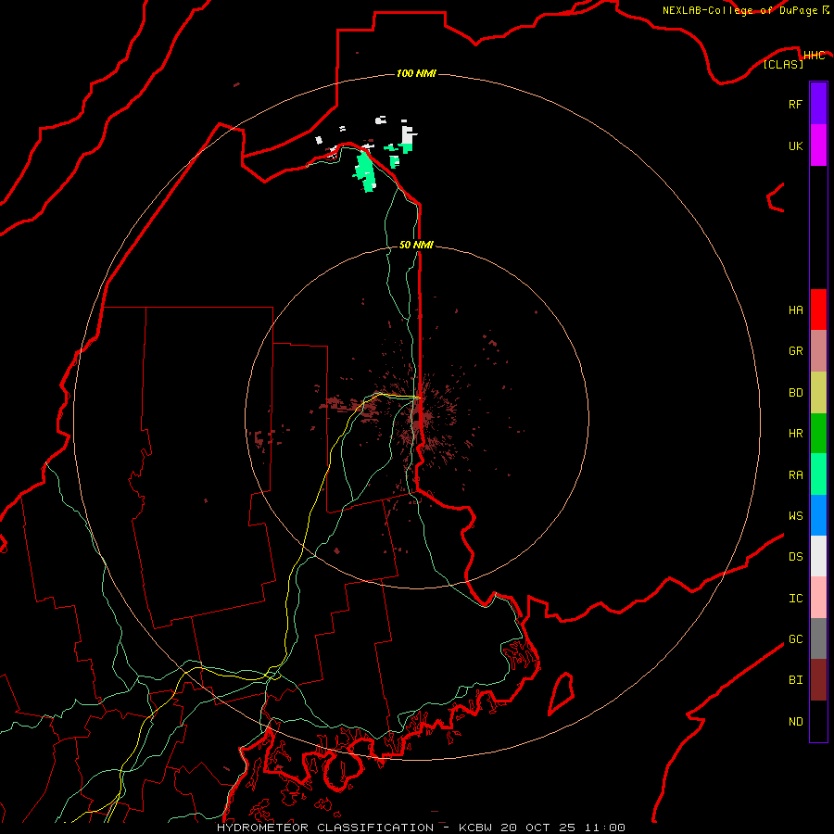The image size is (834, 834).
Task: Click the RA legend label
Action: point(795,475)
